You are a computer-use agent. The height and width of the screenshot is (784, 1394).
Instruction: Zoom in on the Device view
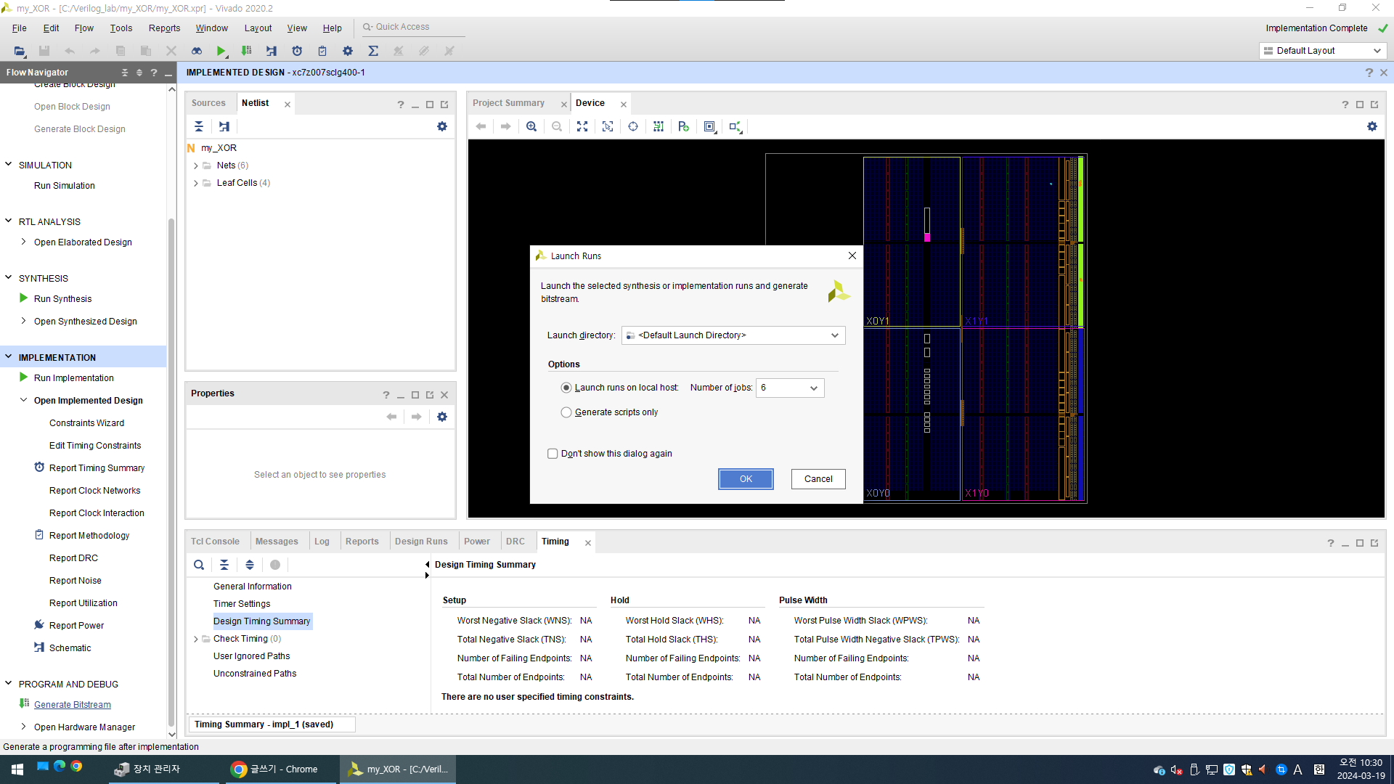pyautogui.click(x=531, y=126)
